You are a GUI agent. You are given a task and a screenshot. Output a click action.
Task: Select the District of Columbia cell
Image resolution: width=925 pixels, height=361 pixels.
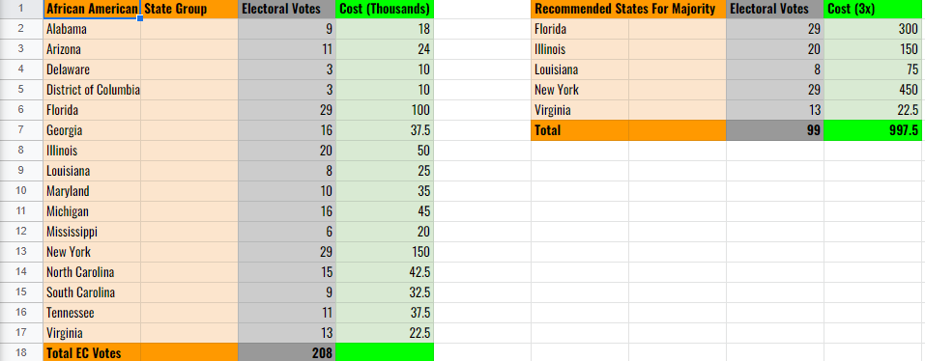(92, 90)
